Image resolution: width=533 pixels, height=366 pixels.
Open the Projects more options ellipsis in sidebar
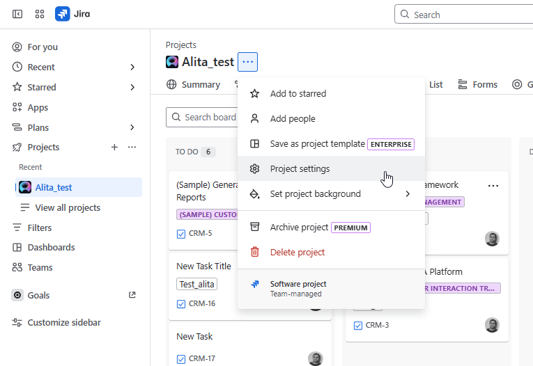pyautogui.click(x=132, y=148)
